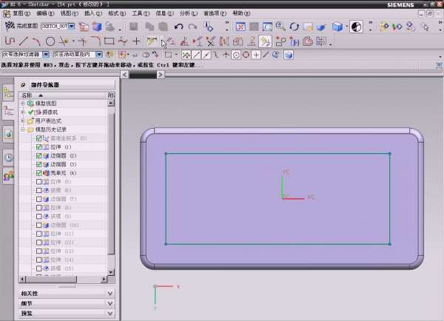Screen dimensions: 444x321
Task: Click the highlighted inferred constraints icon
Action: click(x=266, y=41)
